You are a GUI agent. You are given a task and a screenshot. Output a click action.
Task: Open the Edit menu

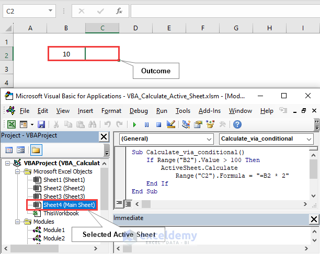point(43,111)
